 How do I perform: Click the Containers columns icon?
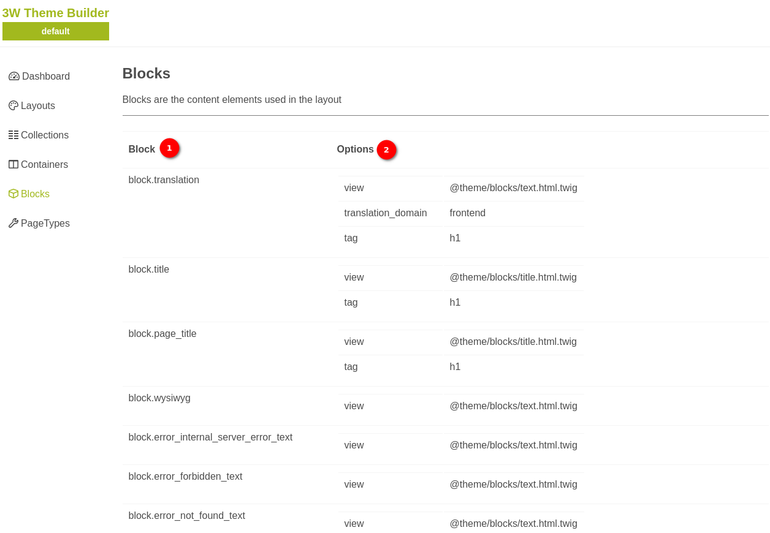[x=13, y=165]
